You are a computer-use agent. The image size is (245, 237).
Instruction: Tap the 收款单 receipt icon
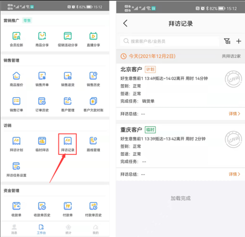(16, 209)
